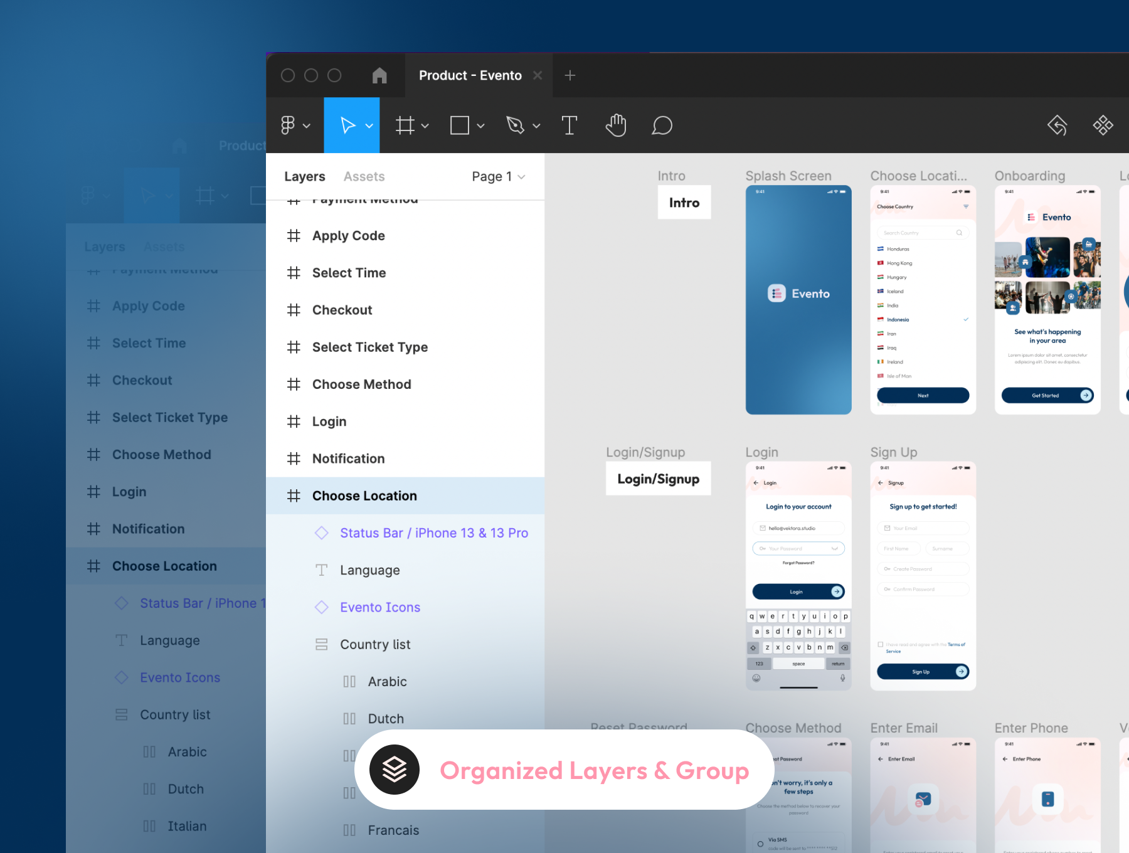Switch to the Layers tab
The width and height of the screenshot is (1129, 853).
coord(304,177)
